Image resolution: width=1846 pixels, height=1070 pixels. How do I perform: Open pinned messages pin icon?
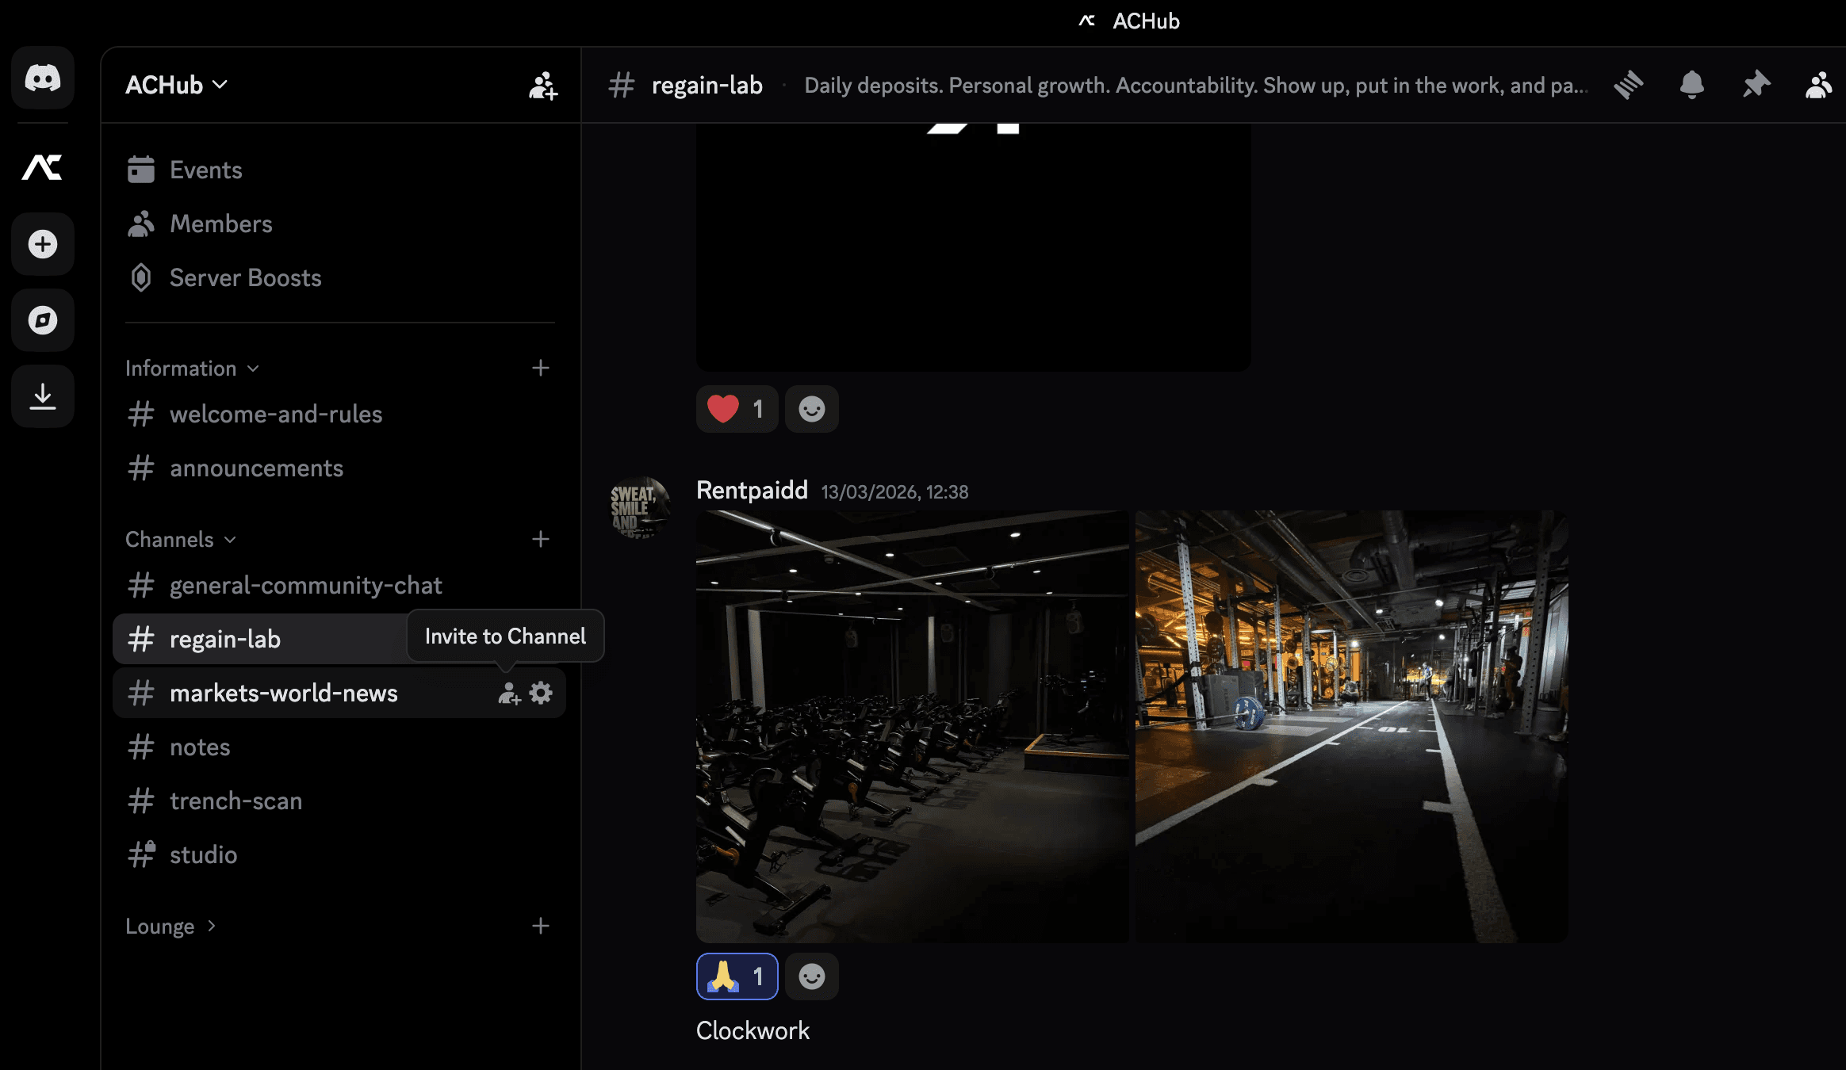(1756, 85)
